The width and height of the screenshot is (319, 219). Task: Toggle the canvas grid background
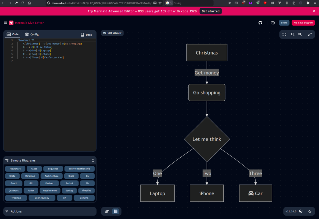click(x=116, y=211)
